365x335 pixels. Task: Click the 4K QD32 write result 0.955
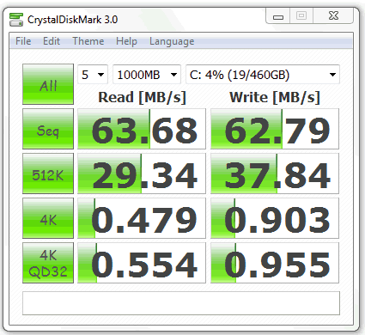click(x=275, y=263)
